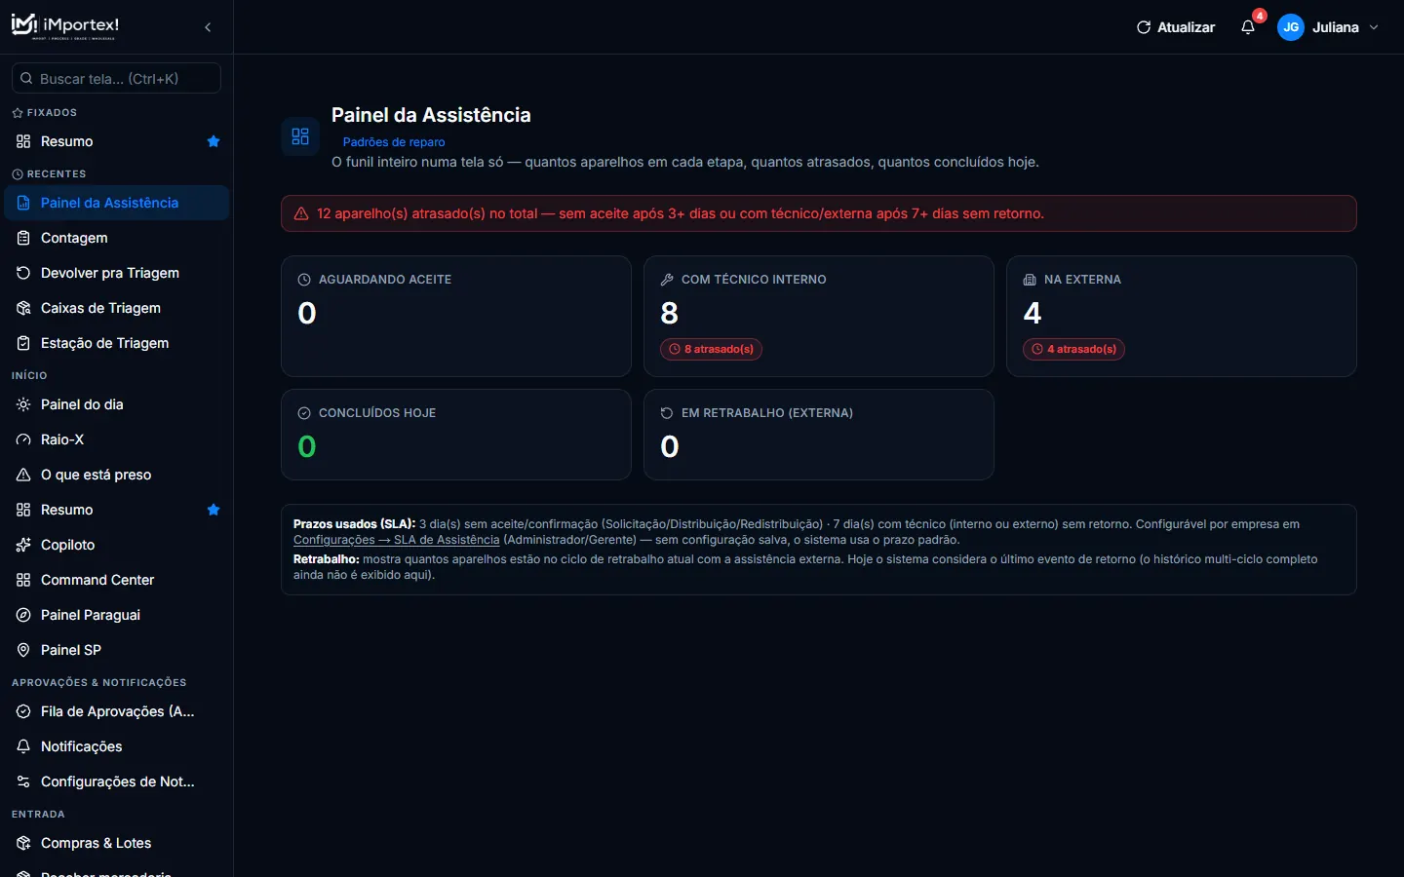Viewport: 1404px width, 877px height.
Task: Open the Em Retrabalho (Externa) card
Action: point(819,435)
